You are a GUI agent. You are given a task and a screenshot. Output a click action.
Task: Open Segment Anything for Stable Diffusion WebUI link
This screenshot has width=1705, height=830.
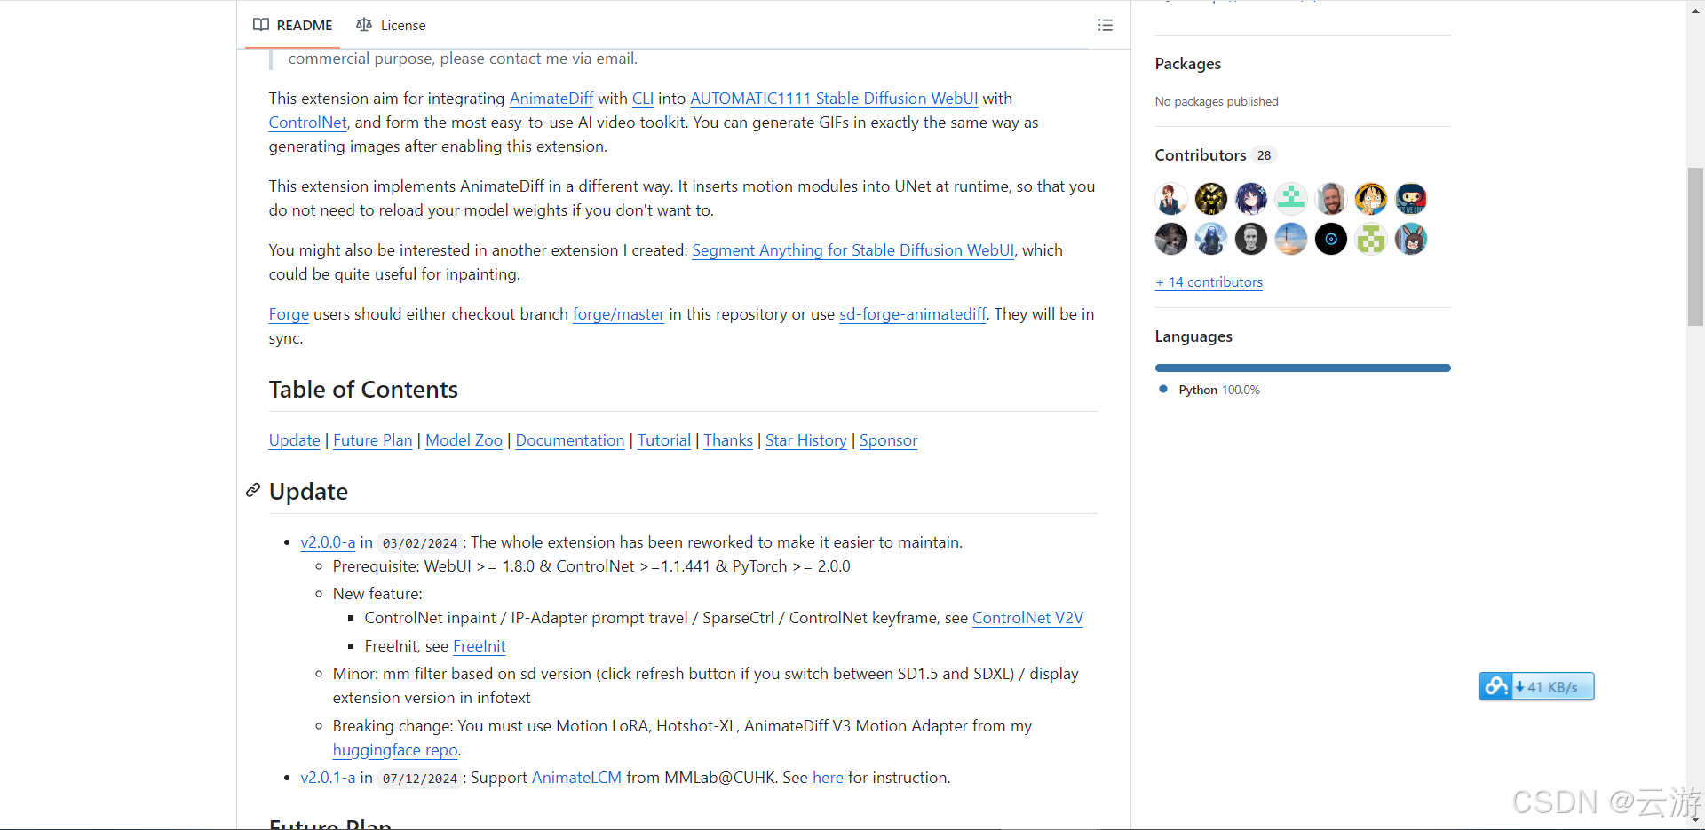coord(852,250)
